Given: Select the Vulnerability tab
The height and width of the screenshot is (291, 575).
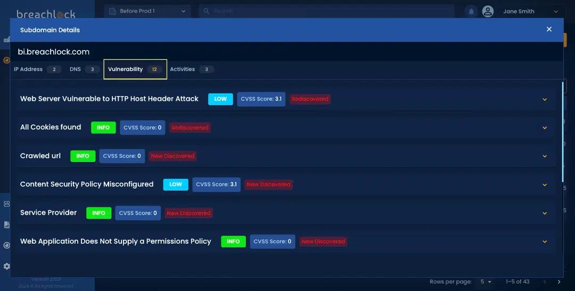Looking at the screenshot, I should pyautogui.click(x=135, y=69).
